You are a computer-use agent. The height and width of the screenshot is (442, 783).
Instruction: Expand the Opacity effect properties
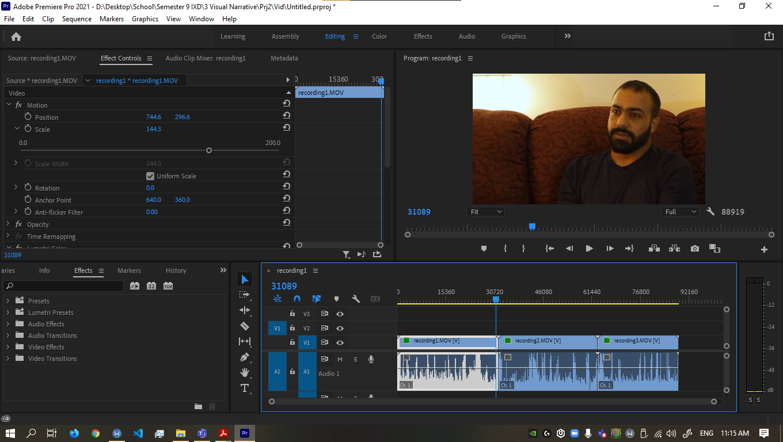[9, 224]
